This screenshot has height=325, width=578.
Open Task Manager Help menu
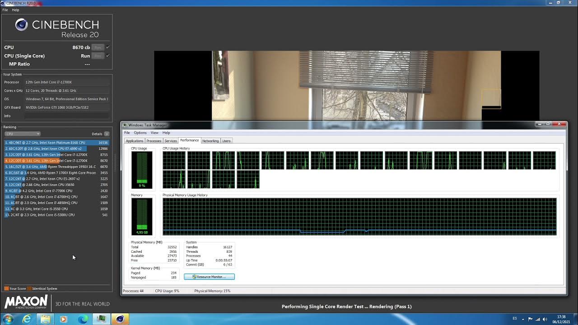[166, 133]
